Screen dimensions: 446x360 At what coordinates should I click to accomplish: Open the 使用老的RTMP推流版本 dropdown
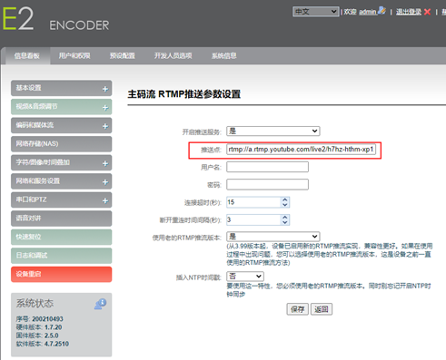pyautogui.click(x=273, y=236)
